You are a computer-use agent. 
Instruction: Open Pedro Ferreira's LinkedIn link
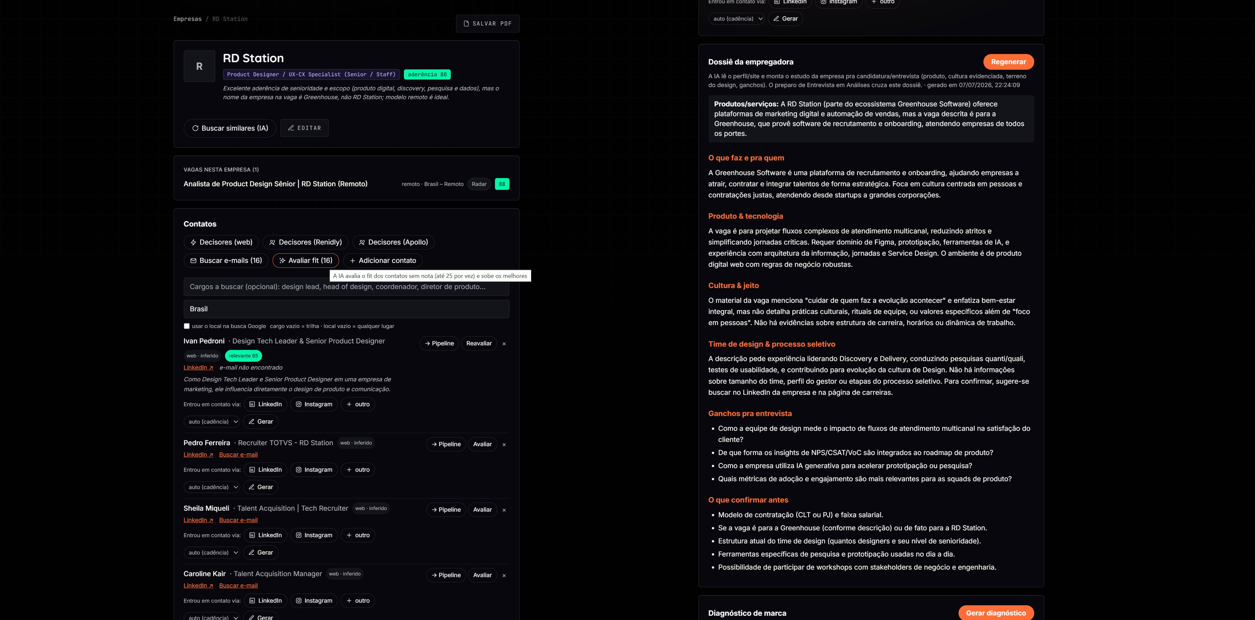click(x=198, y=455)
